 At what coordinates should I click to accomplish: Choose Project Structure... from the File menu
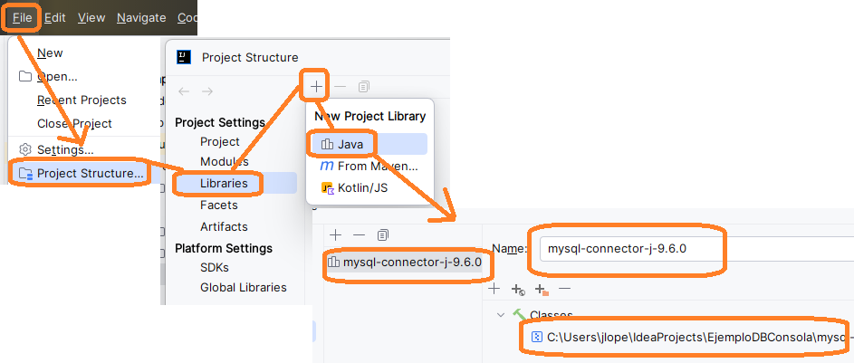point(90,173)
